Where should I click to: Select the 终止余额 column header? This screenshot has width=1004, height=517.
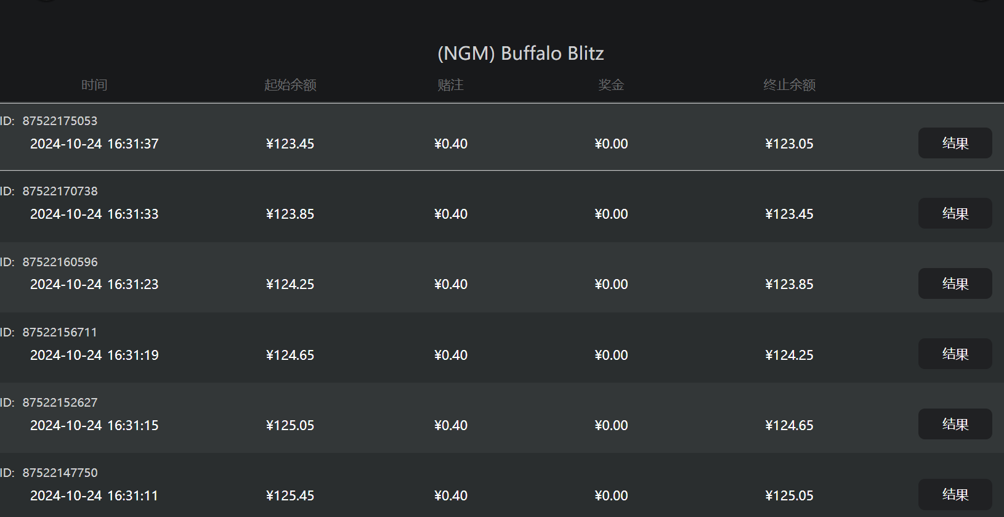click(x=789, y=85)
